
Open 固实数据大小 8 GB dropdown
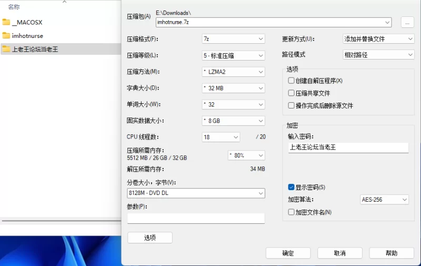[x=233, y=121]
